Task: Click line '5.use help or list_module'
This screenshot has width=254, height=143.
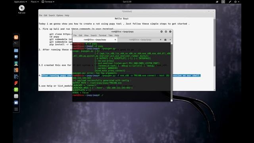Action: [x=56, y=86]
